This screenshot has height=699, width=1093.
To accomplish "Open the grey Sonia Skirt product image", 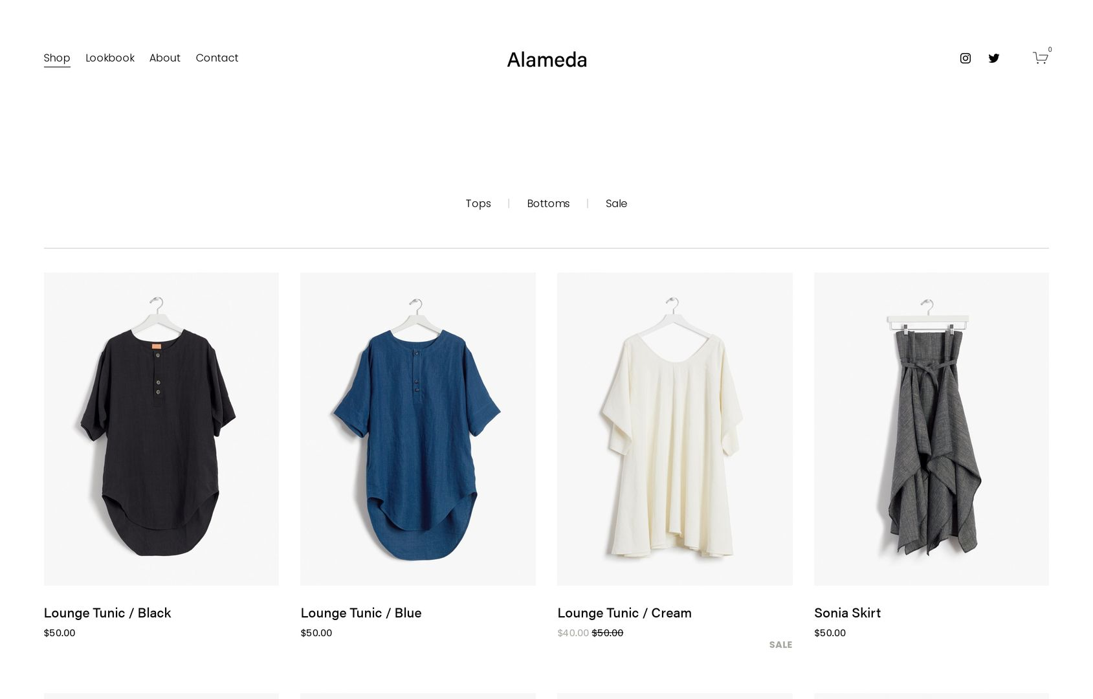I will [931, 429].
